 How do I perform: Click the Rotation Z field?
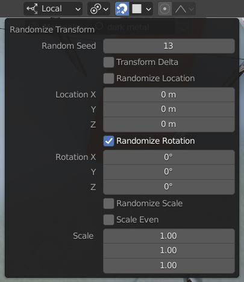tap(169, 187)
